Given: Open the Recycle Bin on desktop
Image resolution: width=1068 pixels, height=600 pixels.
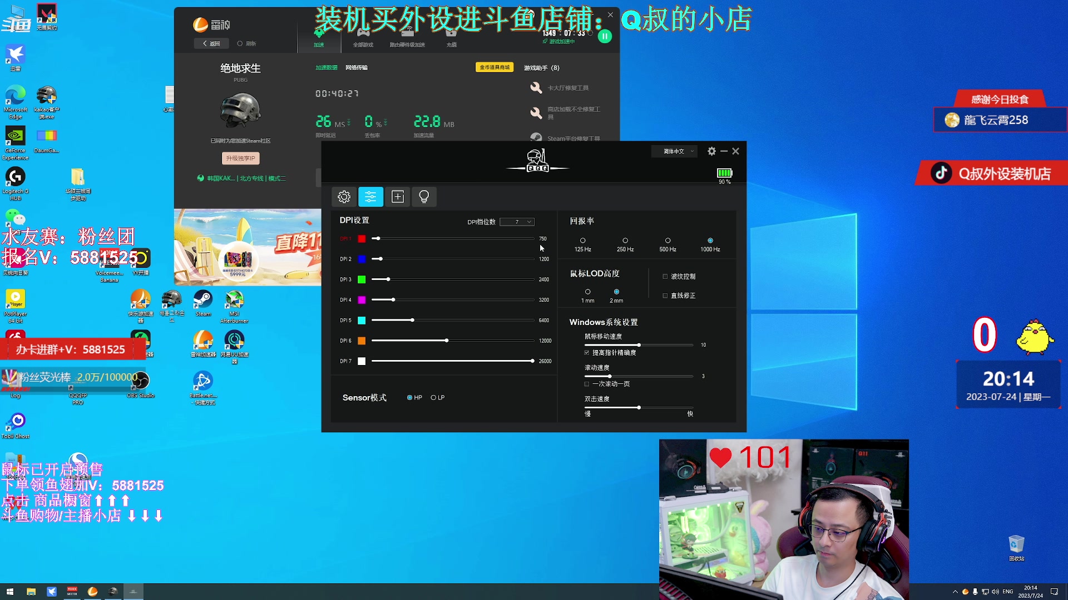Looking at the screenshot, I should point(1016,548).
